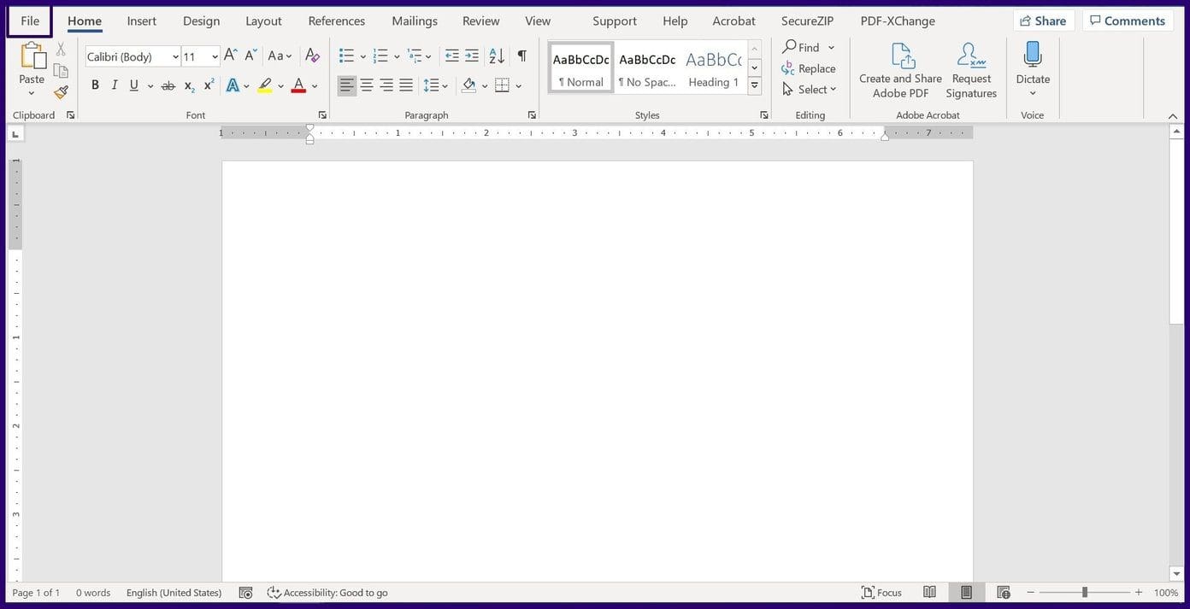The height and width of the screenshot is (609, 1190).
Task: Sort text alphabetically icon
Action: click(x=497, y=56)
